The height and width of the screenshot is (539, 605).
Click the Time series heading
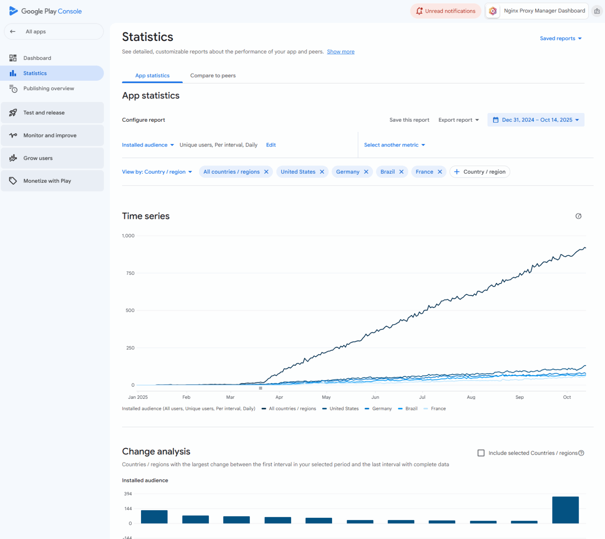point(146,216)
